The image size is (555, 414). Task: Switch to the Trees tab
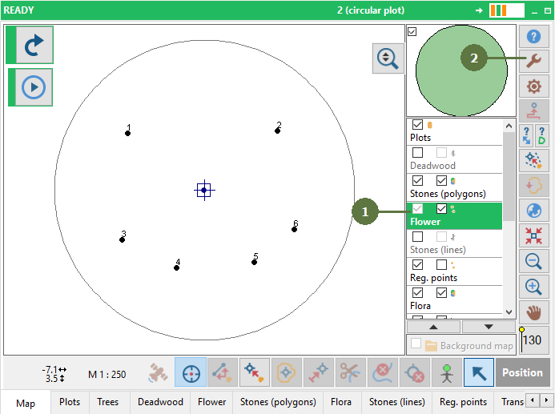click(108, 402)
